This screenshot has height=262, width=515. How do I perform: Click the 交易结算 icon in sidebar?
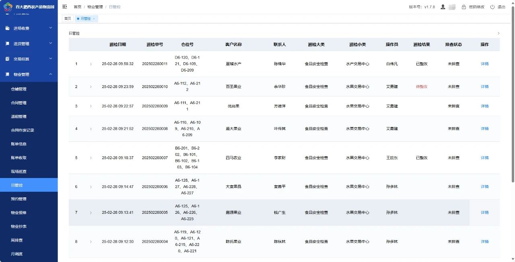(x=7, y=59)
